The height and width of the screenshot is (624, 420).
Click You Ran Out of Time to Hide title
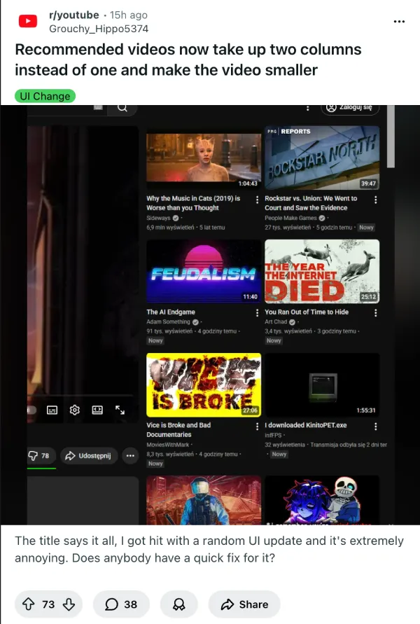pos(307,312)
